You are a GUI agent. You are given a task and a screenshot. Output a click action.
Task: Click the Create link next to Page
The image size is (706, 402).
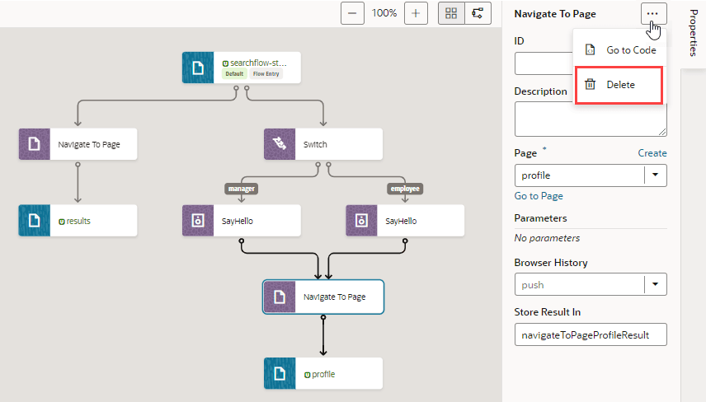652,153
